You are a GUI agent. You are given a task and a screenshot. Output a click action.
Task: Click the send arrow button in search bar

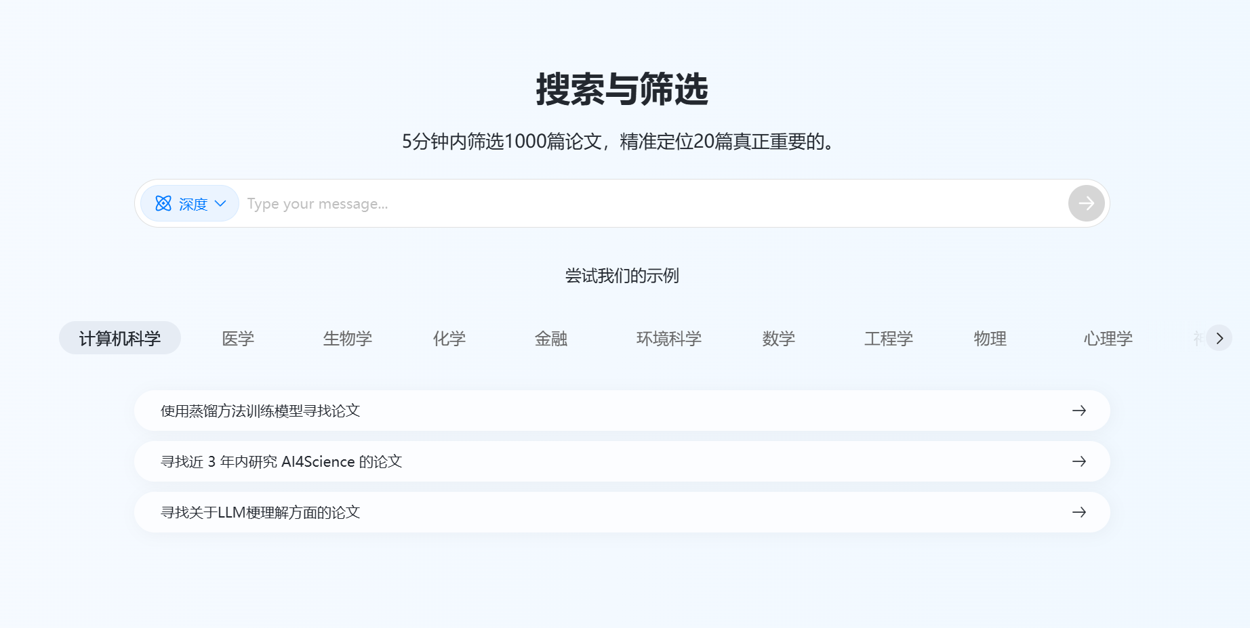click(x=1086, y=203)
